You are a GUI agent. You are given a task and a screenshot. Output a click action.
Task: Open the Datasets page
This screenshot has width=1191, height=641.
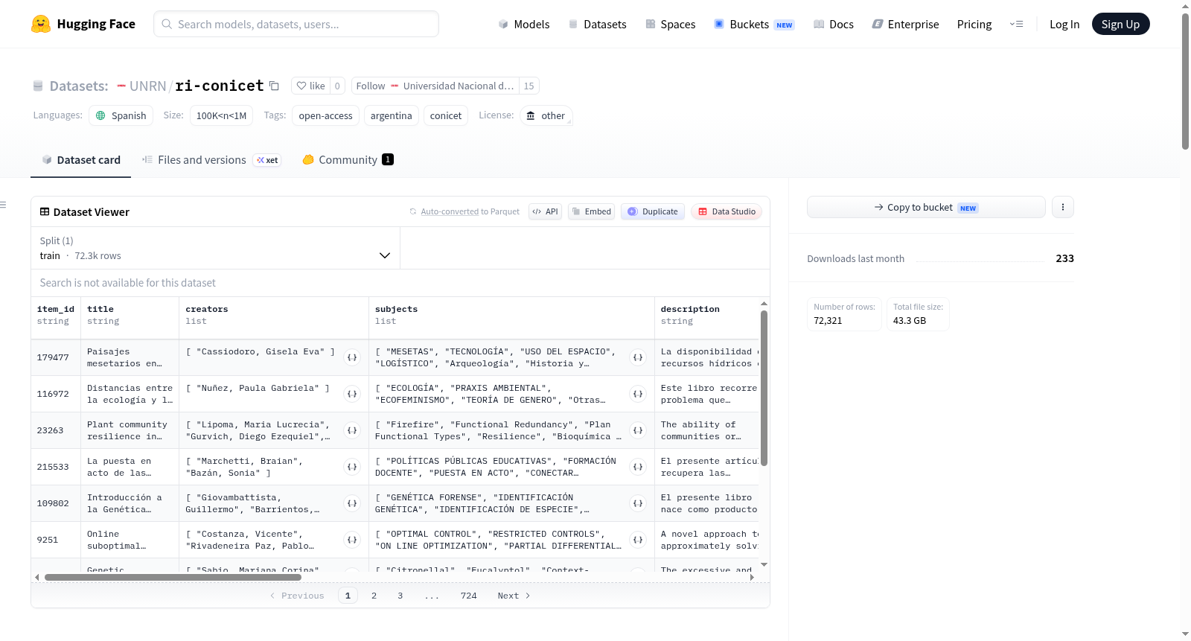[597, 24]
